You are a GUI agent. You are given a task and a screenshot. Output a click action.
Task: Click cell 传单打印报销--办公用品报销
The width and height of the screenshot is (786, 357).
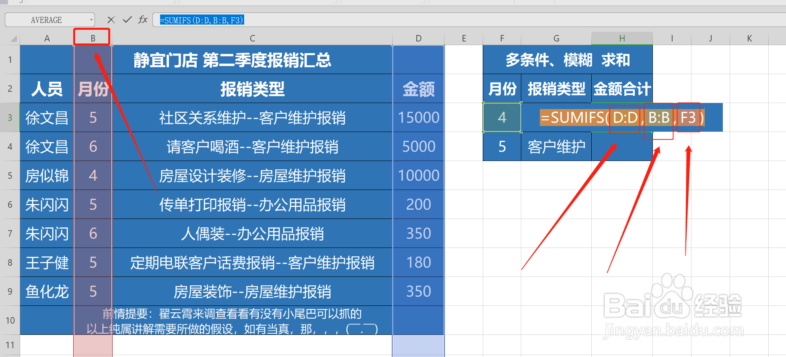(x=252, y=204)
